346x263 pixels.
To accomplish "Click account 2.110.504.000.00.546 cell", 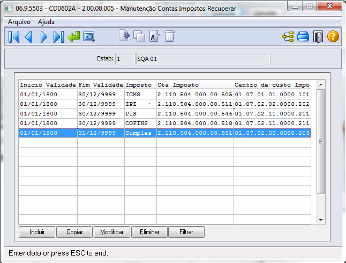I will (195, 114).
